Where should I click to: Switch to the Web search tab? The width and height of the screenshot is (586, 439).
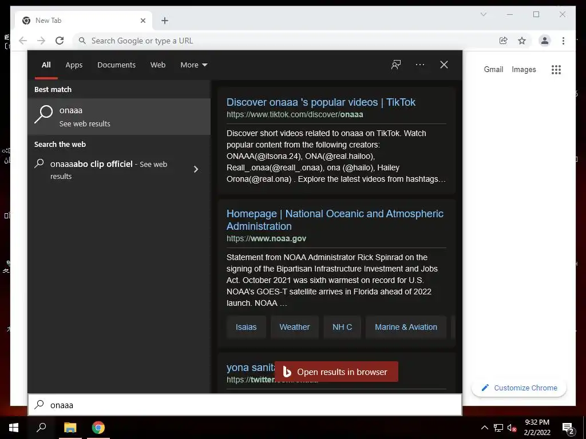click(x=158, y=65)
